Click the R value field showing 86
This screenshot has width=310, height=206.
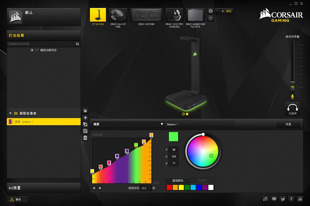pos(174,150)
